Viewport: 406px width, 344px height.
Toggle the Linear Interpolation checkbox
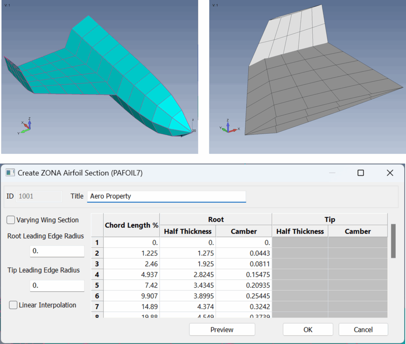[x=13, y=305]
